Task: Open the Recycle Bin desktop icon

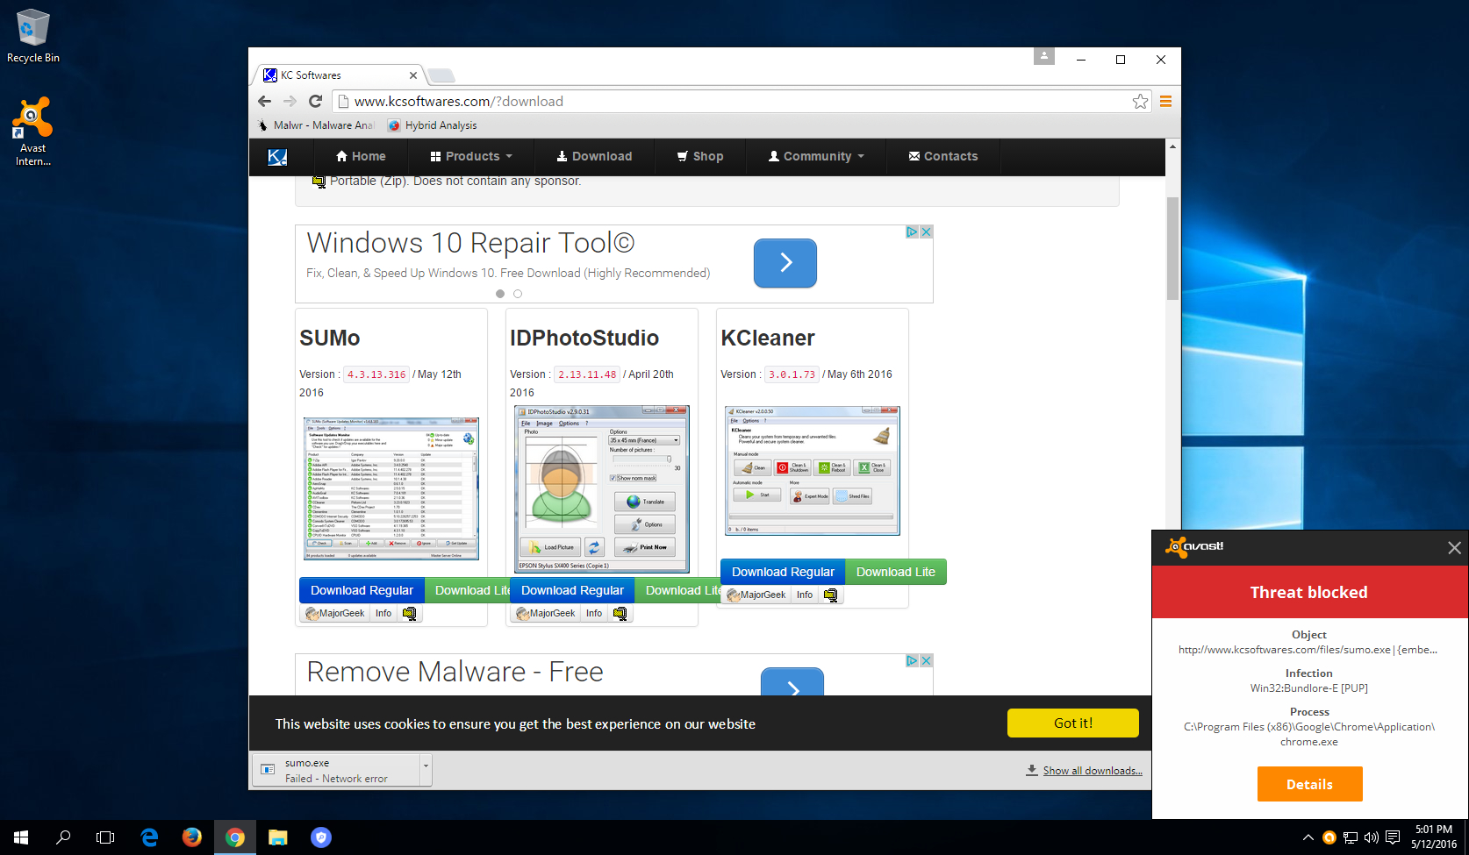Action: tap(33, 37)
